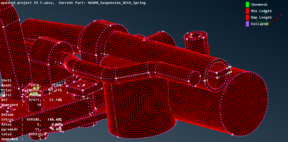The width and height of the screenshot is (288, 142).
Task: Click the Volume statistics heading
Action: [x=7, y=115]
